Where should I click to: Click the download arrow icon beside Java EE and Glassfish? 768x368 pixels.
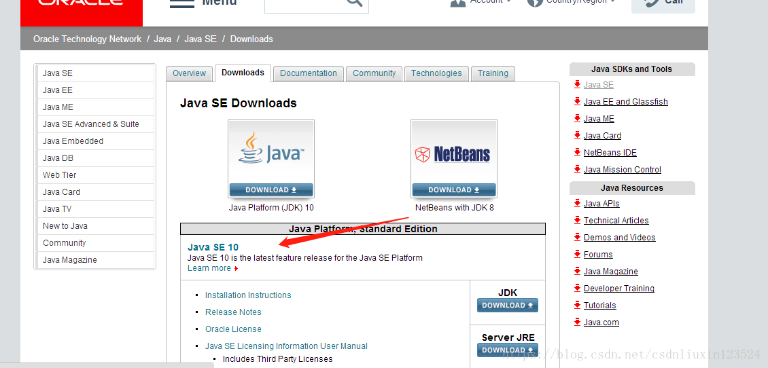tap(577, 102)
